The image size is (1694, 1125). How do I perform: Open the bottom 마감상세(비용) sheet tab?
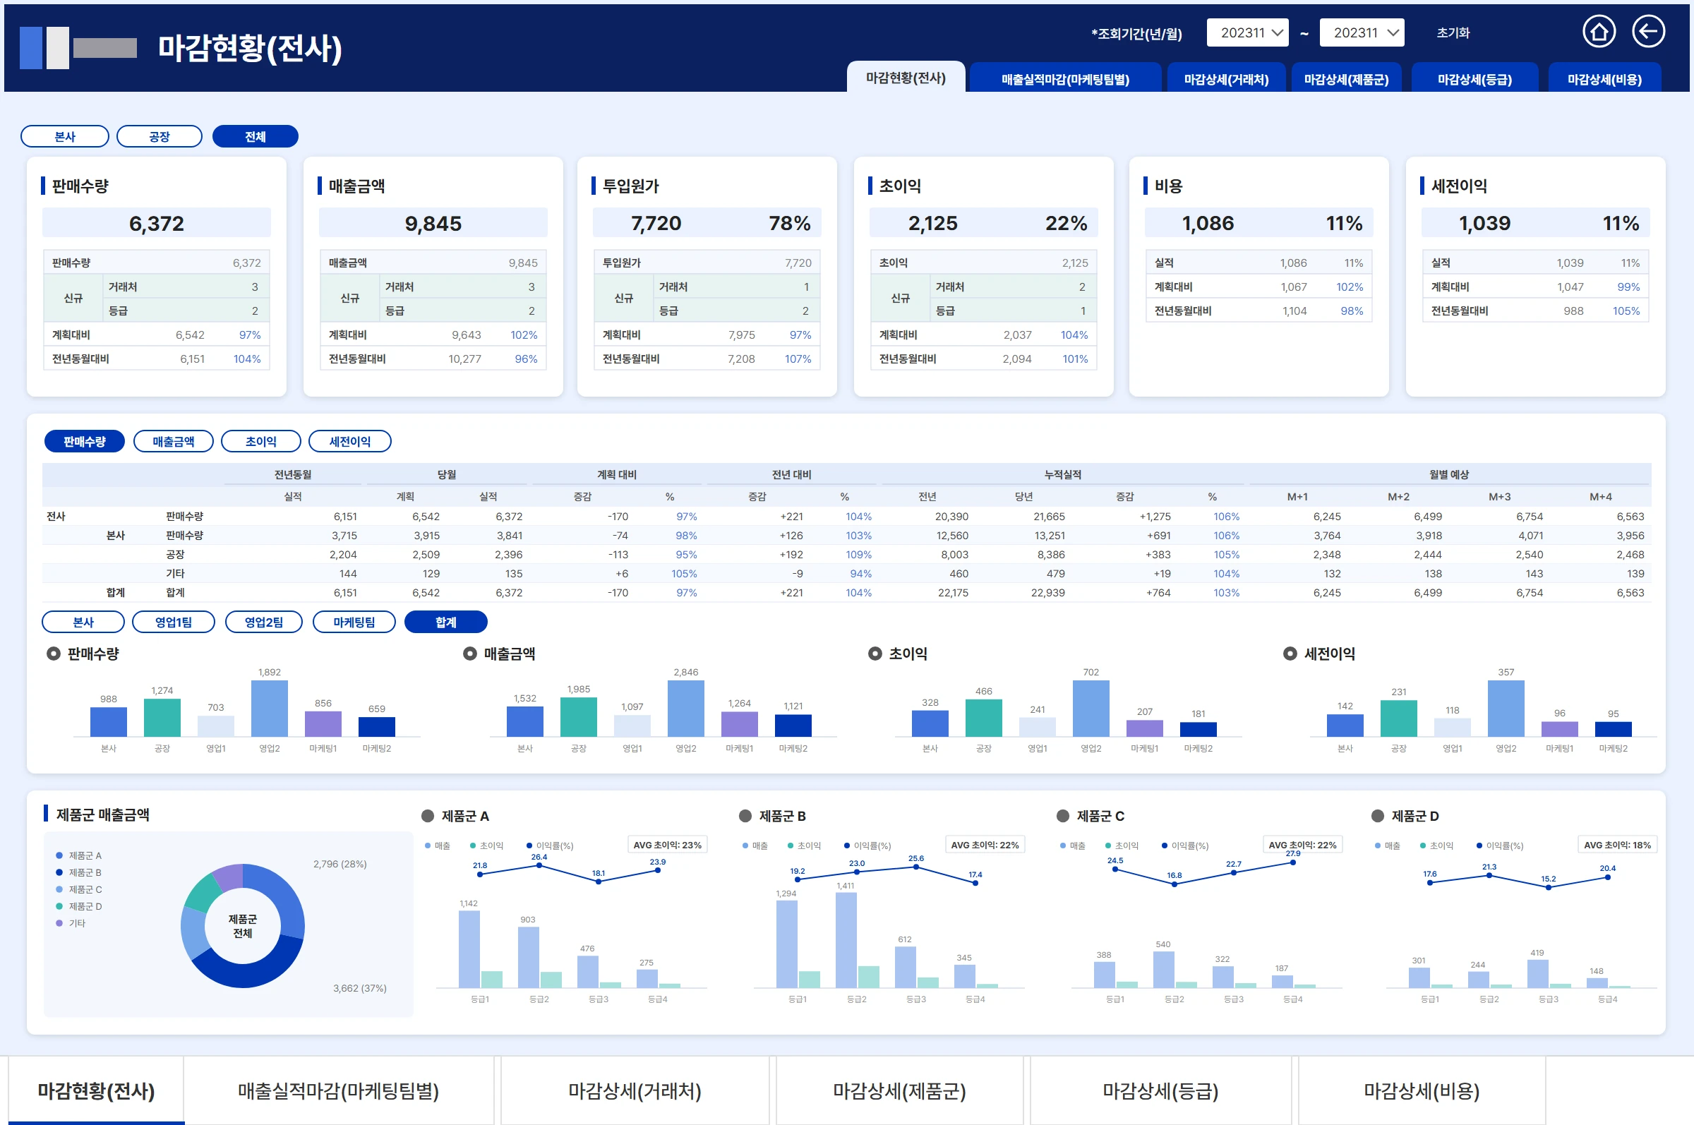[x=1422, y=1090]
